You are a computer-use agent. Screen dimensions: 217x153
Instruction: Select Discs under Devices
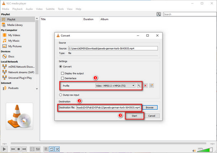(11, 57)
